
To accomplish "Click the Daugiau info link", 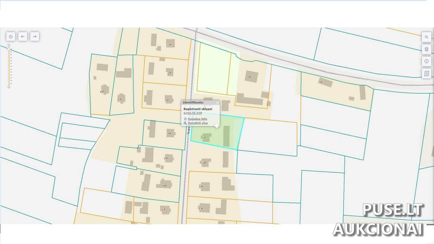I will coord(197,119).
